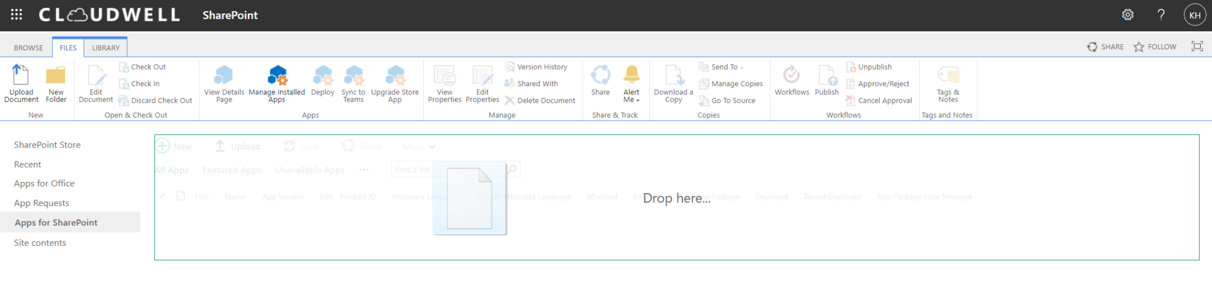
Task: Click Approve/Reject
Action: pos(878,84)
